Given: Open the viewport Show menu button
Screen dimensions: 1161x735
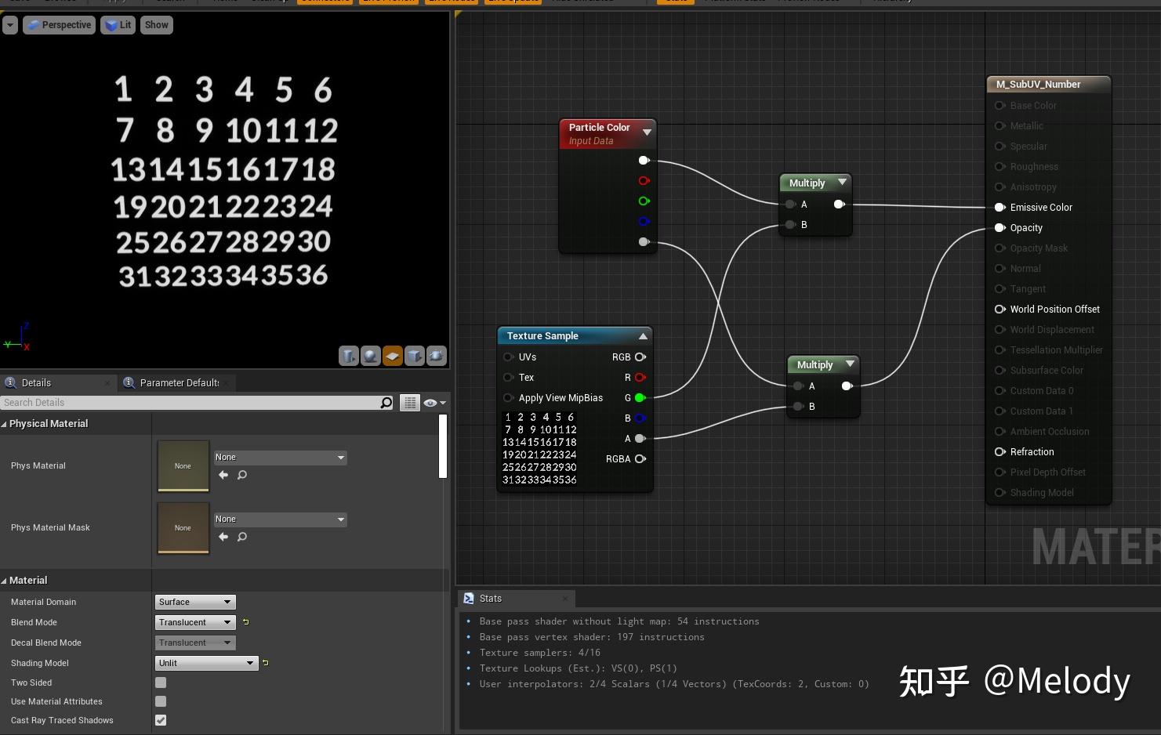Looking at the screenshot, I should point(157,25).
